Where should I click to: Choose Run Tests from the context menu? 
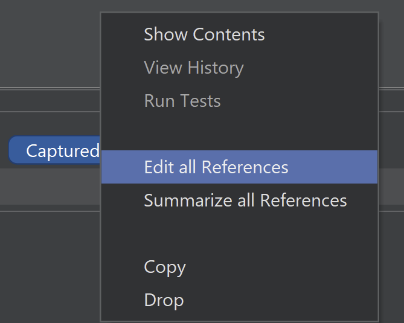tap(182, 101)
